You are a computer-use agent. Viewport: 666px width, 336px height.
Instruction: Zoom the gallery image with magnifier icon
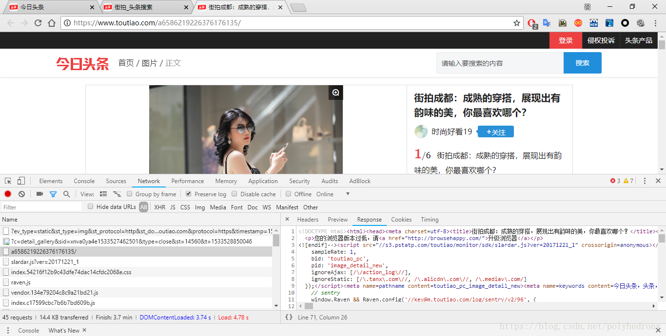point(336,93)
